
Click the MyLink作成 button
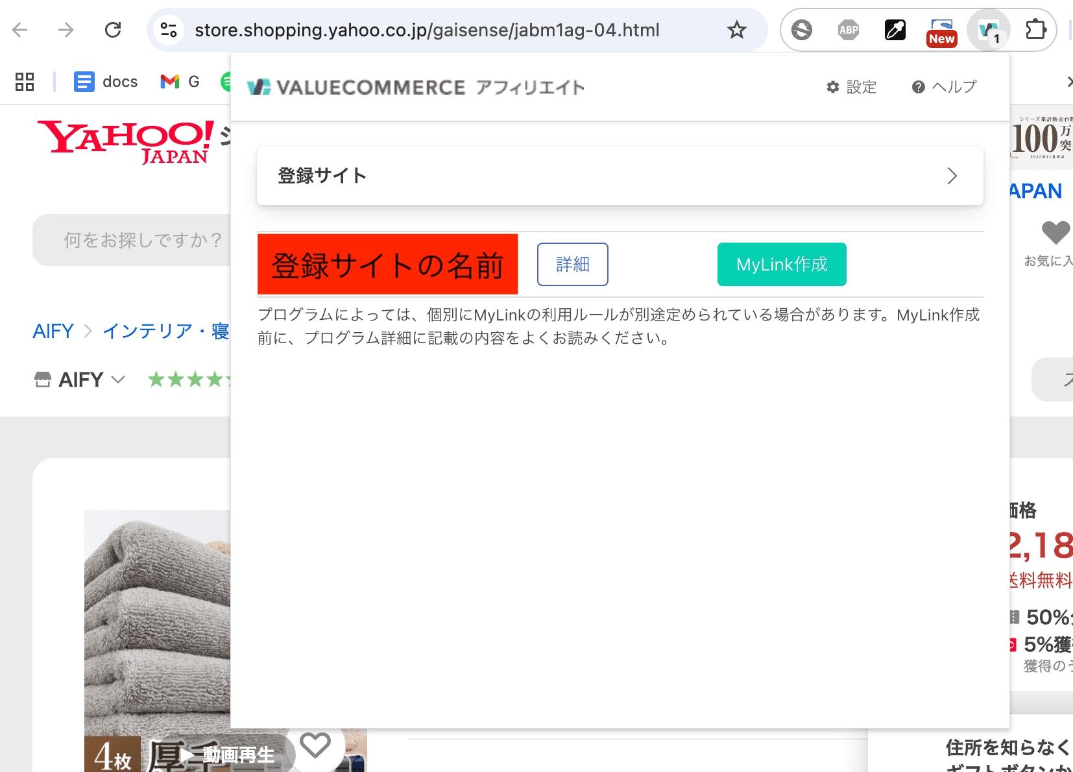tap(781, 264)
